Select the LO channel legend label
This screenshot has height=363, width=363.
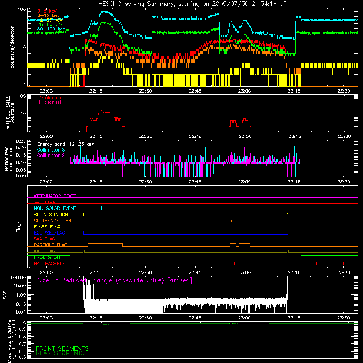click(50, 98)
